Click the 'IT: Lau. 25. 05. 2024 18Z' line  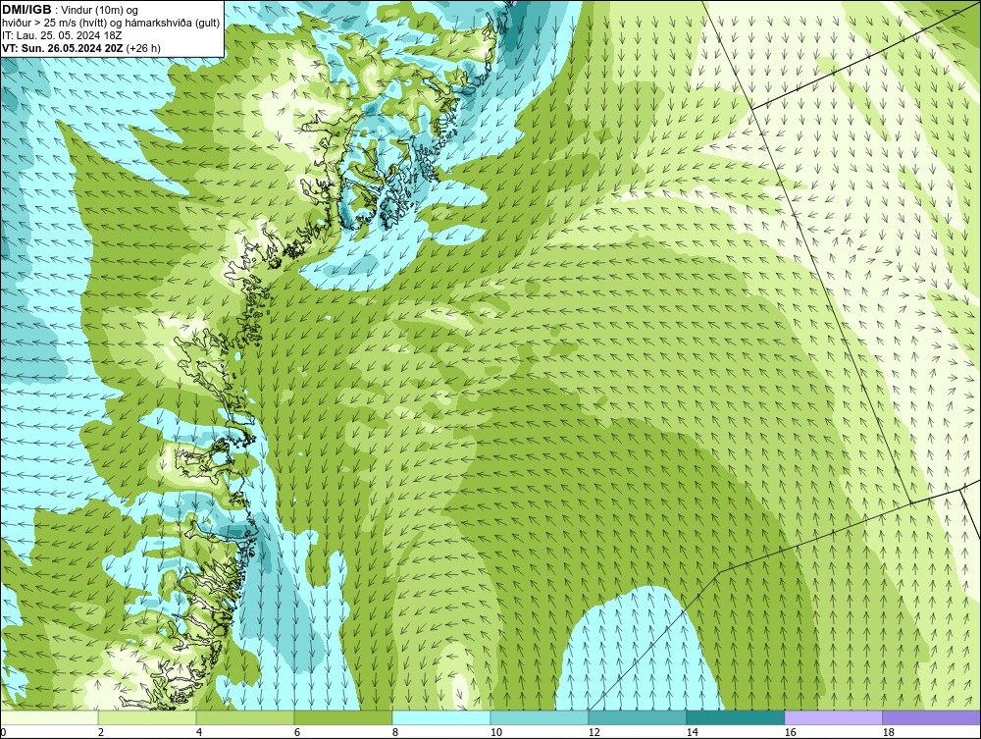(62, 35)
